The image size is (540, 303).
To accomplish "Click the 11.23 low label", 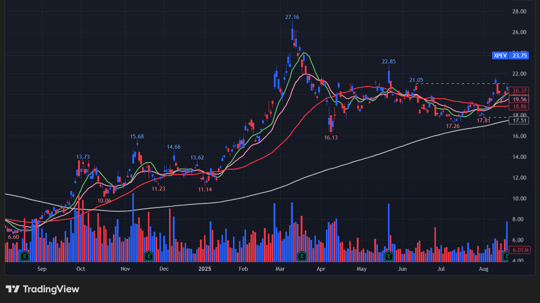I will click(158, 189).
